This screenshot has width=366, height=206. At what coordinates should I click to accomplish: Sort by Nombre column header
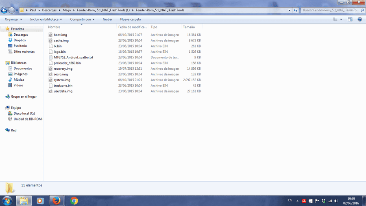(82, 27)
